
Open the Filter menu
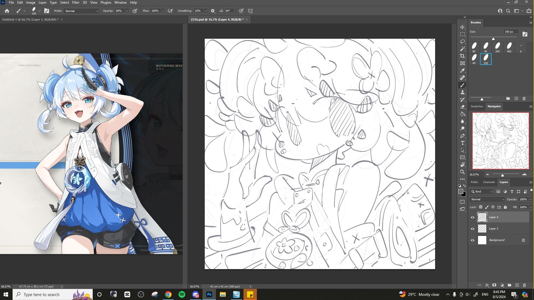[x=76, y=3]
